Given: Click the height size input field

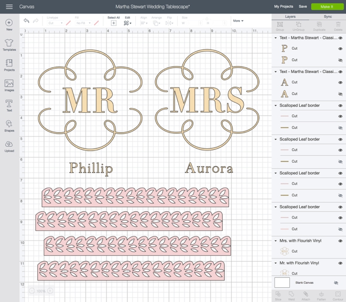Looking at the screenshot, I should tap(218, 23).
